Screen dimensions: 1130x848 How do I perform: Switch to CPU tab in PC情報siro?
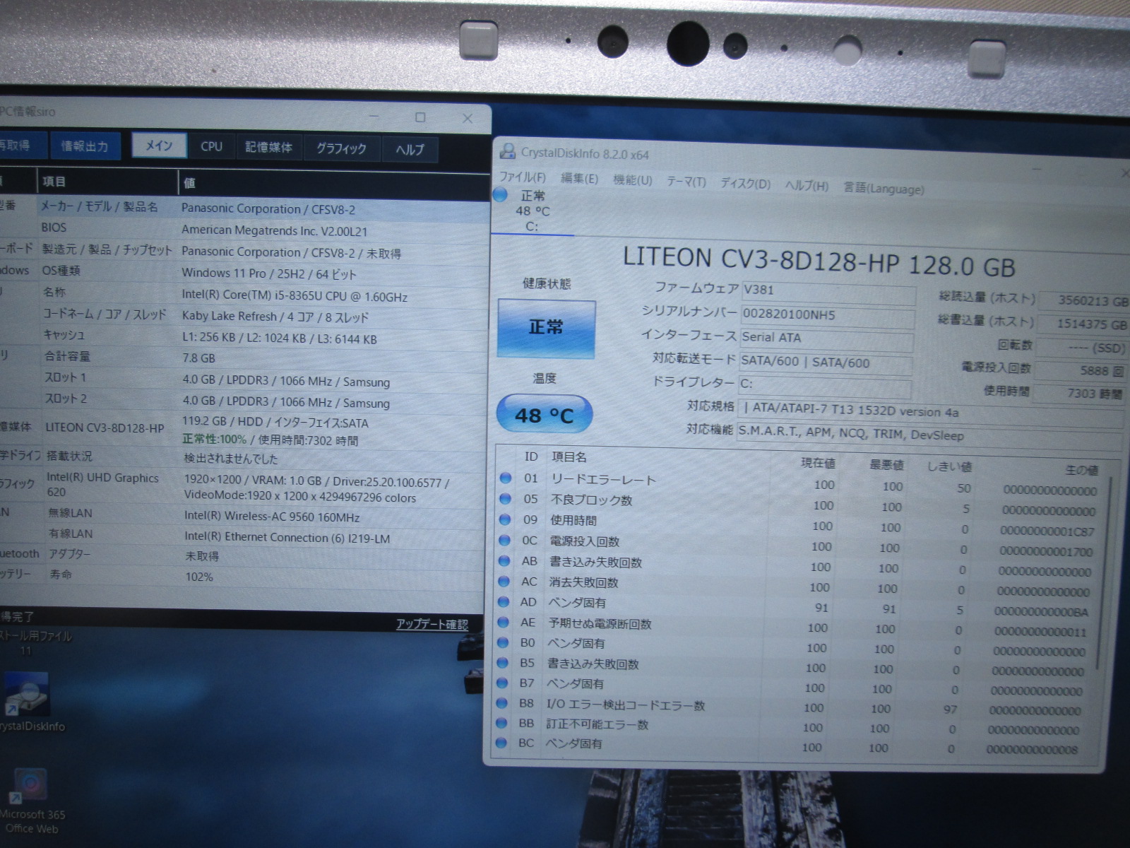tap(212, 146)
